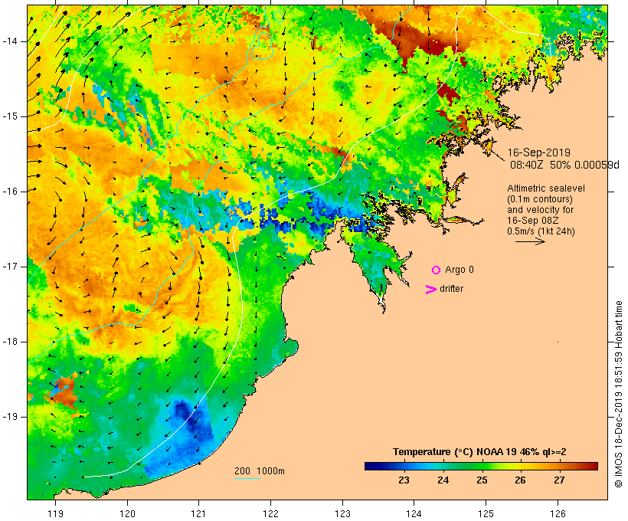Image resolution: width=628 pixels, height=521 pixels.
Task: Click the 'drifter' legend label
Action: pos(451,289)
